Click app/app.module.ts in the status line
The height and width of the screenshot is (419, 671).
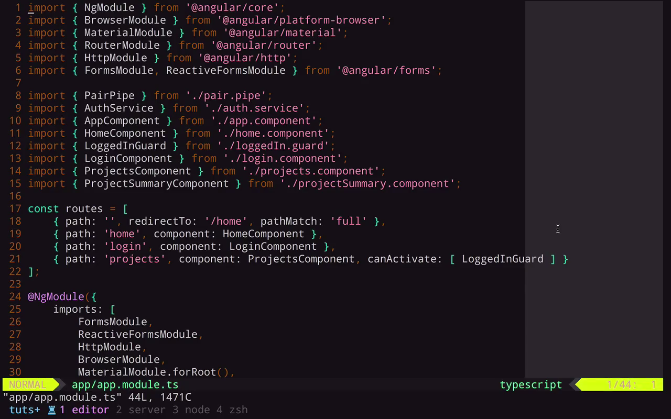(125, 384)
